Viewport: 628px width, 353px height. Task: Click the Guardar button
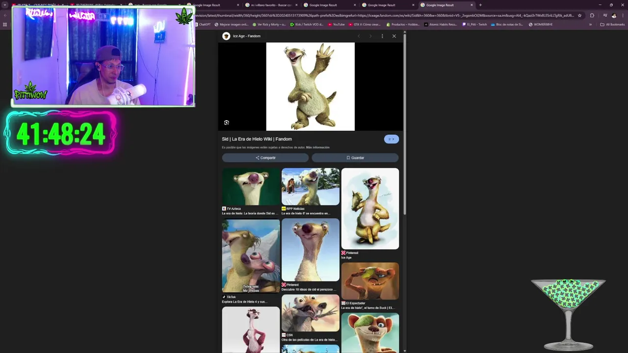[x=355, y=158]
